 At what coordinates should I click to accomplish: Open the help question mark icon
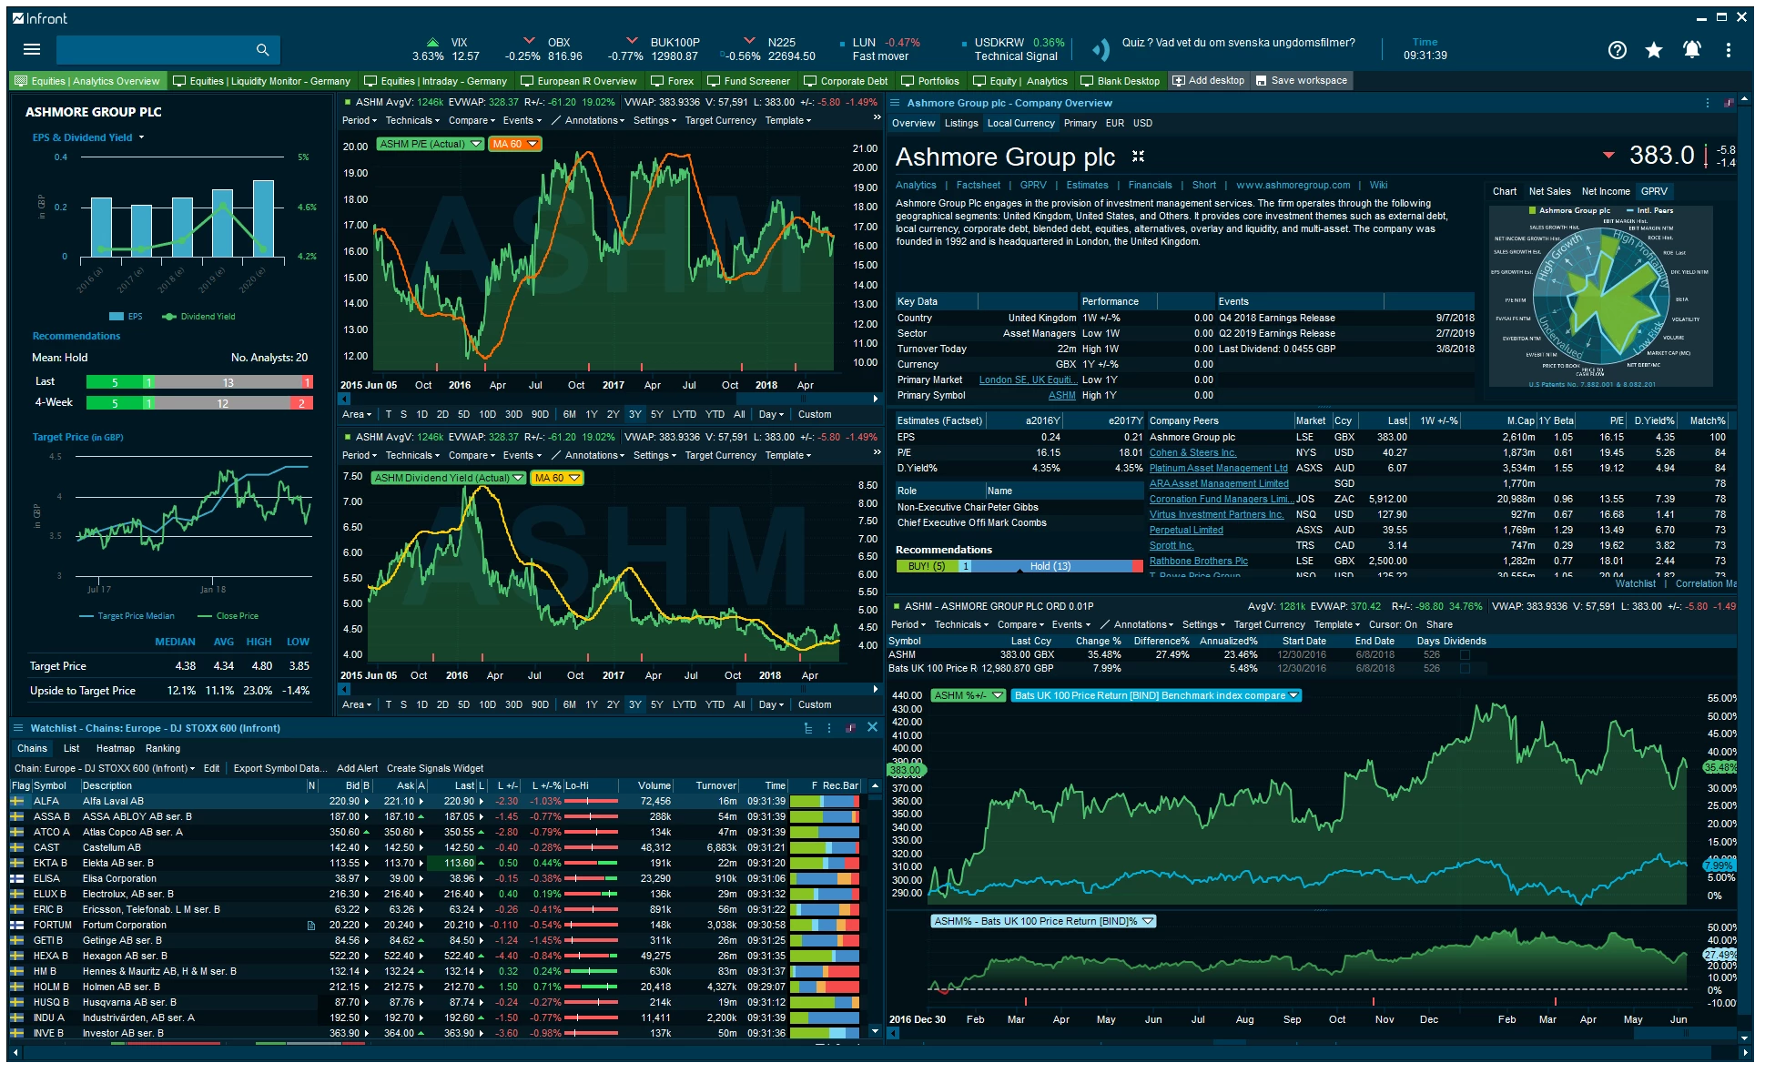click(x=1617, y=50)
